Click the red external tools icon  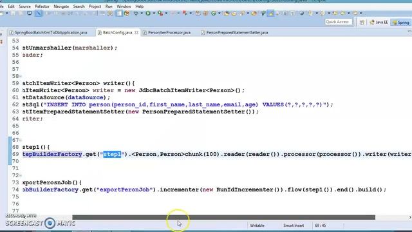pyautogui.click(x=185, y=13)
